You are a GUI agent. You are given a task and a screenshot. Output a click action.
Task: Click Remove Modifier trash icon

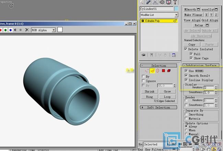(x=165, y=55)
